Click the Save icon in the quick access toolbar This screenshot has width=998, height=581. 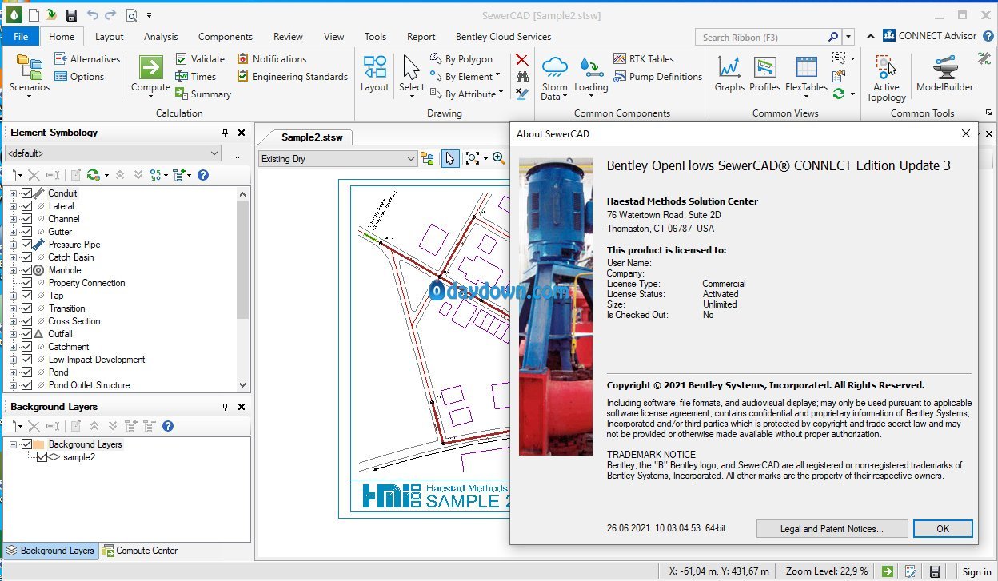[71, 15]
